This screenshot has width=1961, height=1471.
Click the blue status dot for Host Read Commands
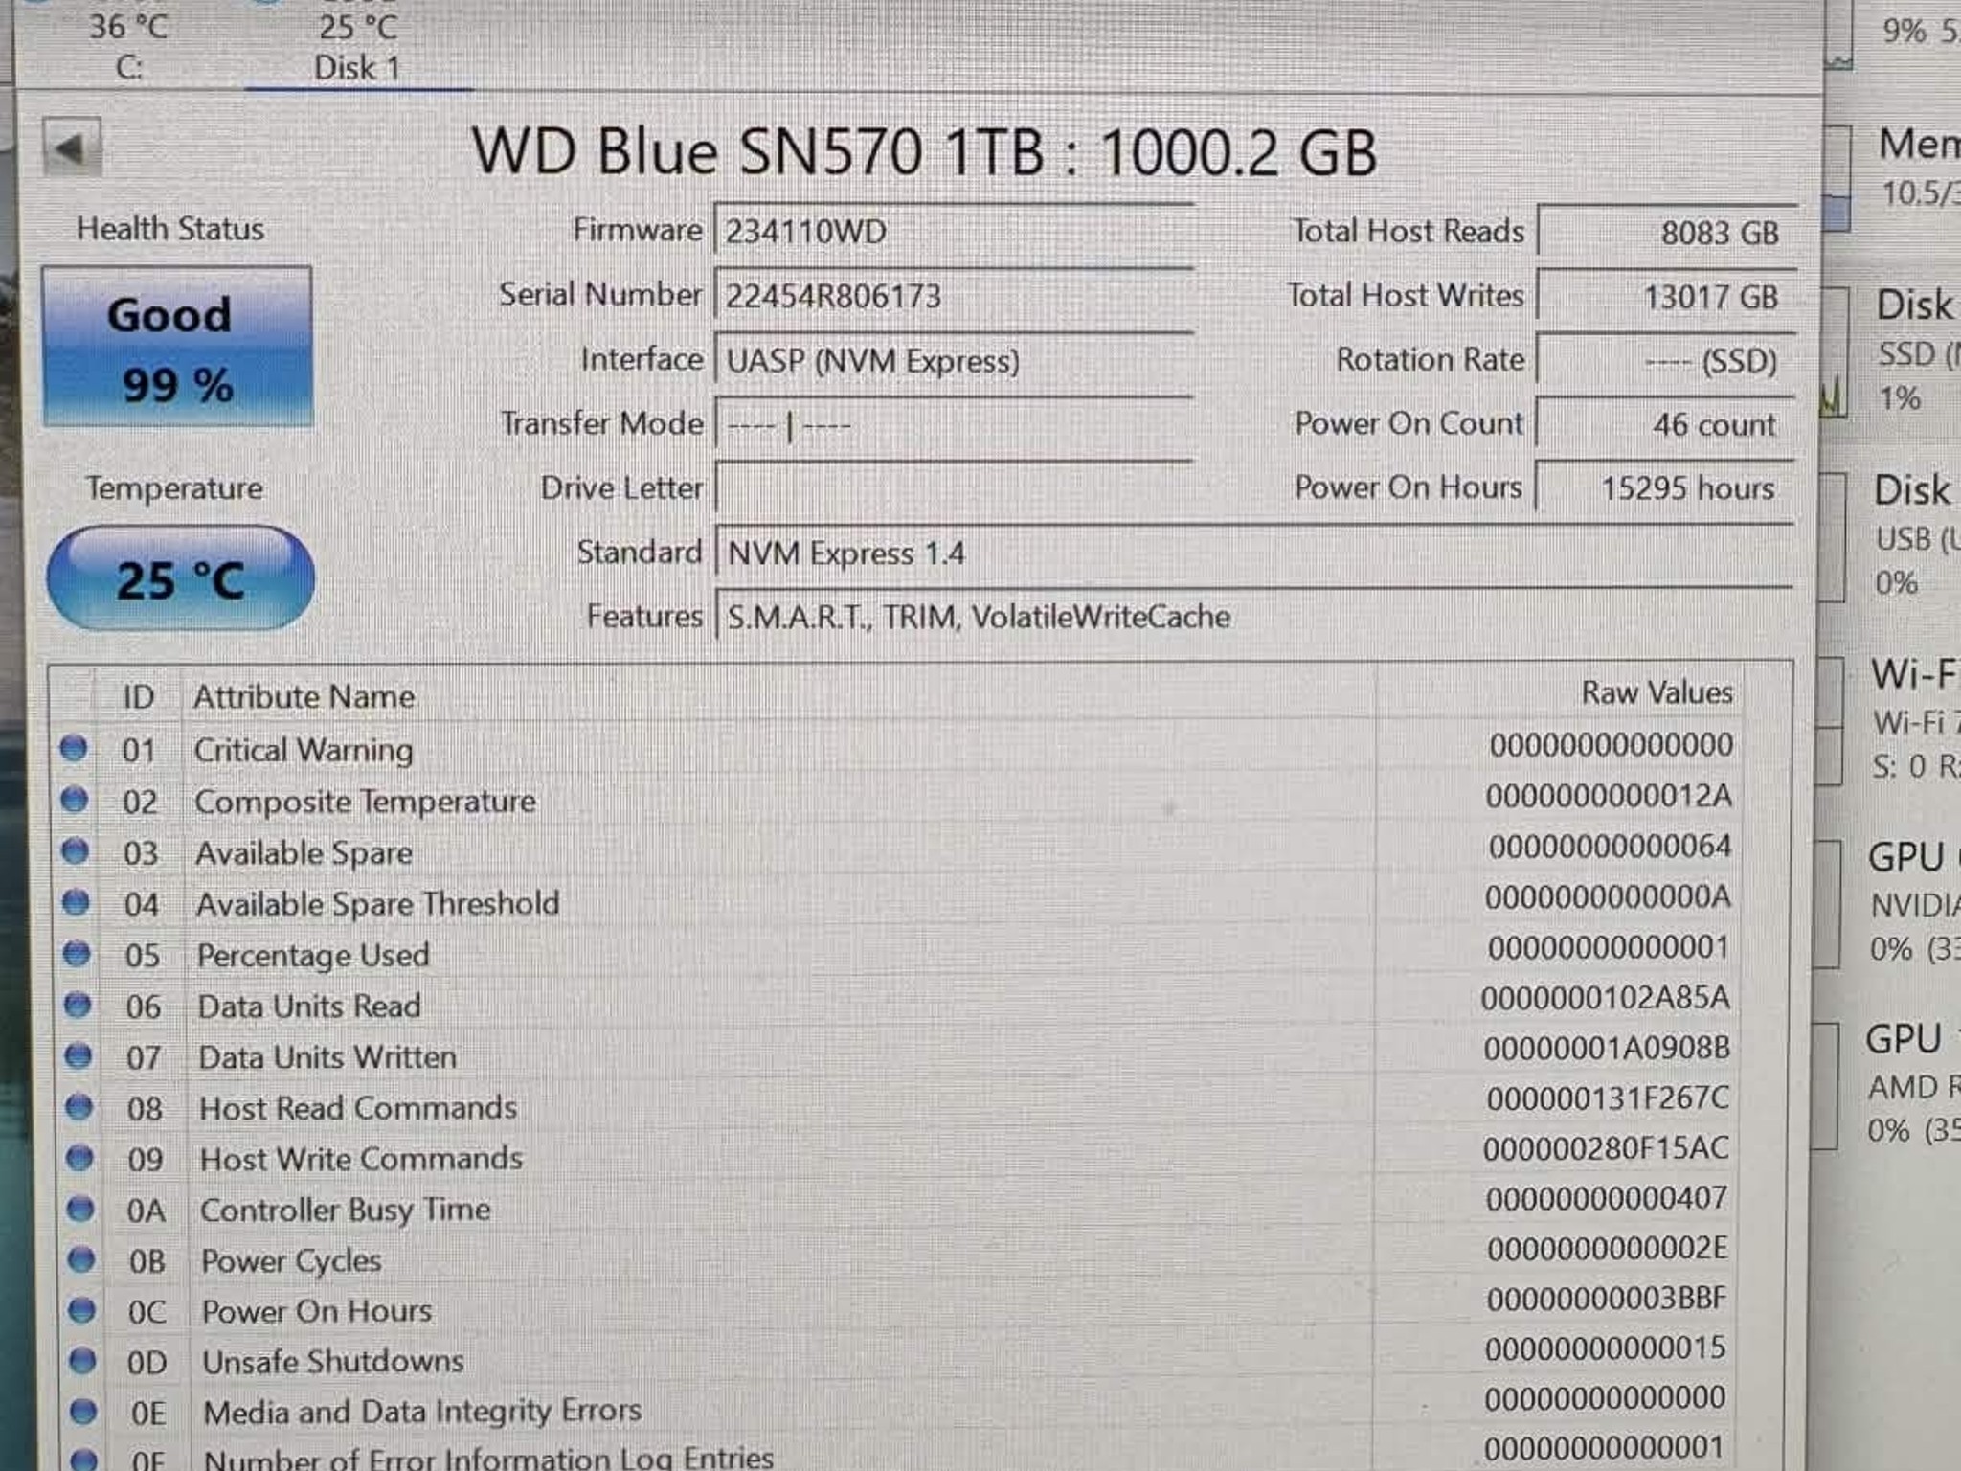[x=79, y=1107]
